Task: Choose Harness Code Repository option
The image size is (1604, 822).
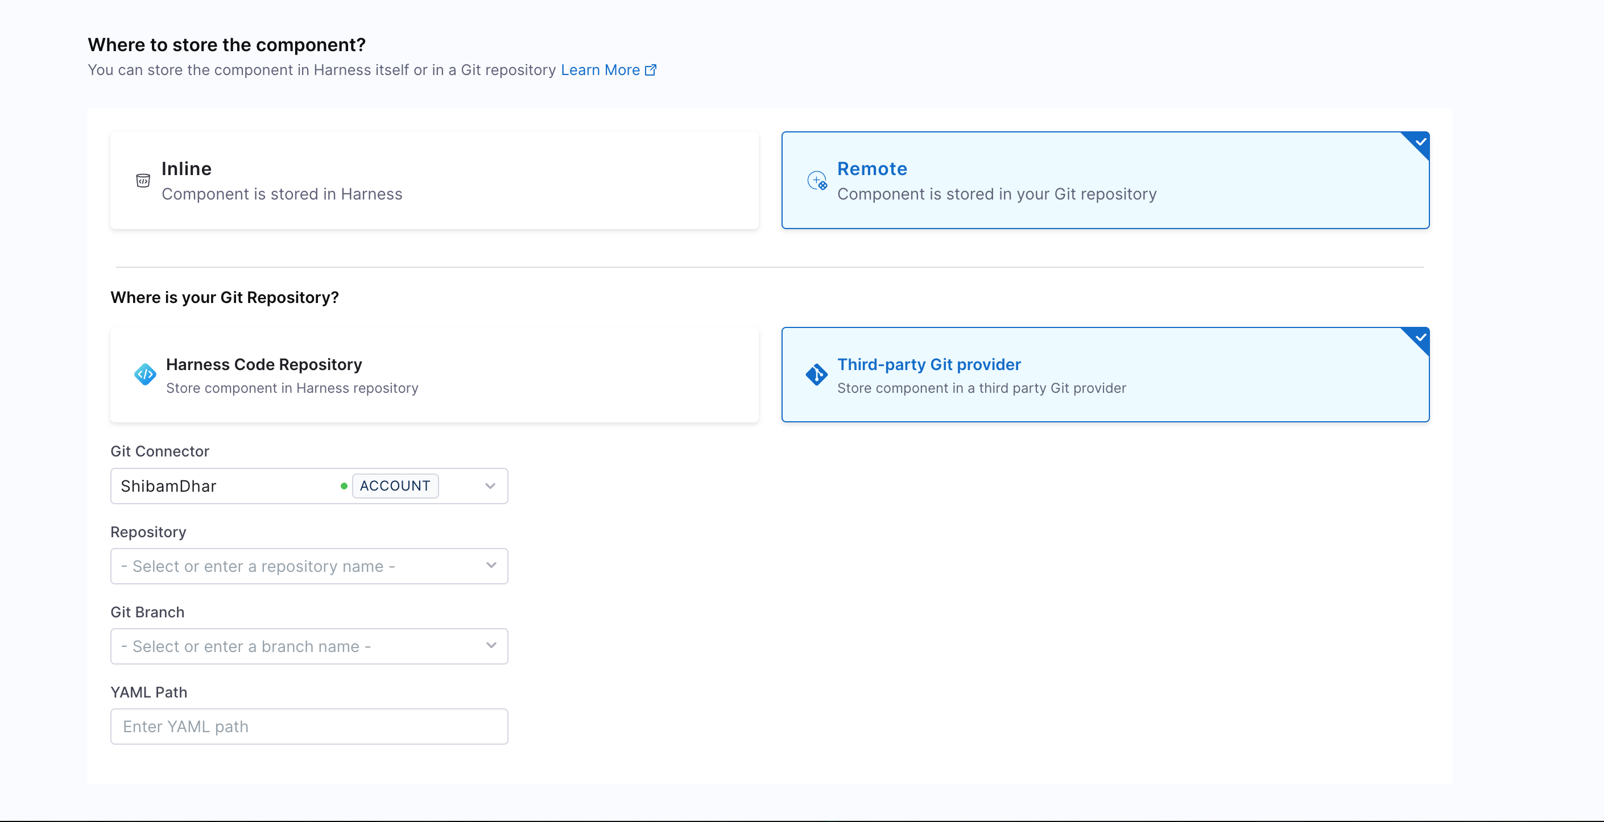Action: (x=434, y=375)
